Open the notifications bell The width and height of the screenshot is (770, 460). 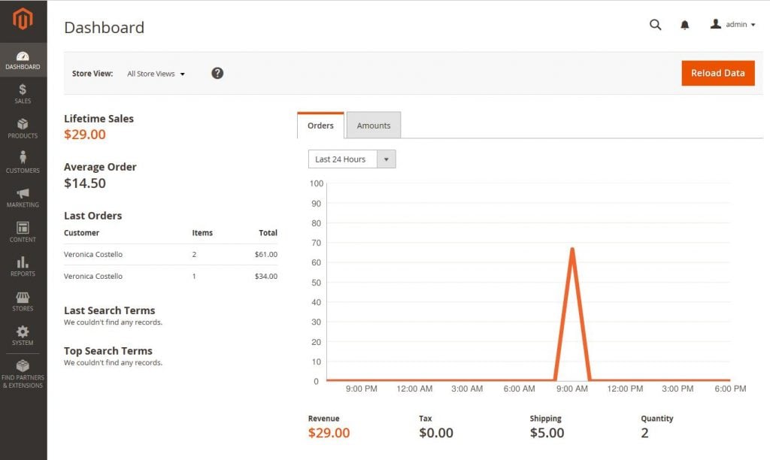(x=684, y=25)
